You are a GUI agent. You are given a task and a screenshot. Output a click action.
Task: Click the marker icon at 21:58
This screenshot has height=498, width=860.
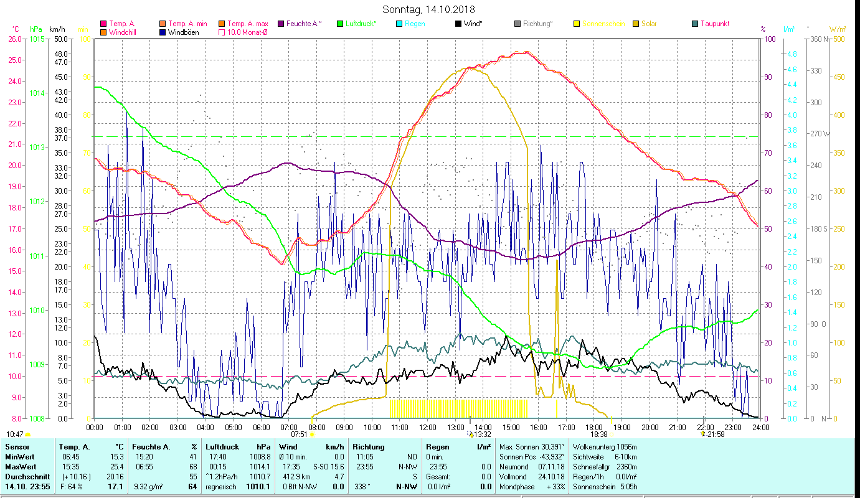click(702, 434)
